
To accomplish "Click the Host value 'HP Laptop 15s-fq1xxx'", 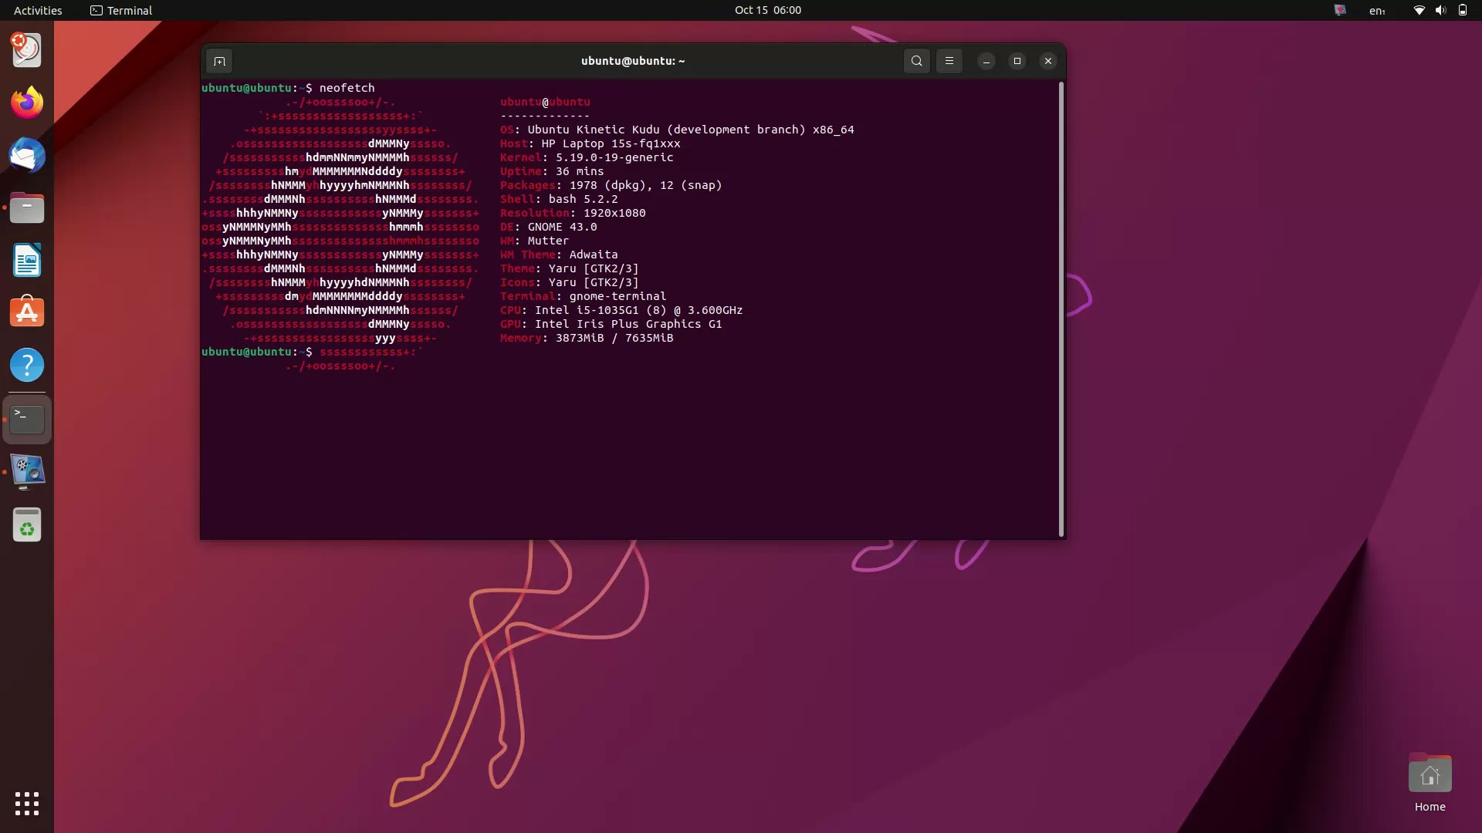I will (x=611, y=143).
